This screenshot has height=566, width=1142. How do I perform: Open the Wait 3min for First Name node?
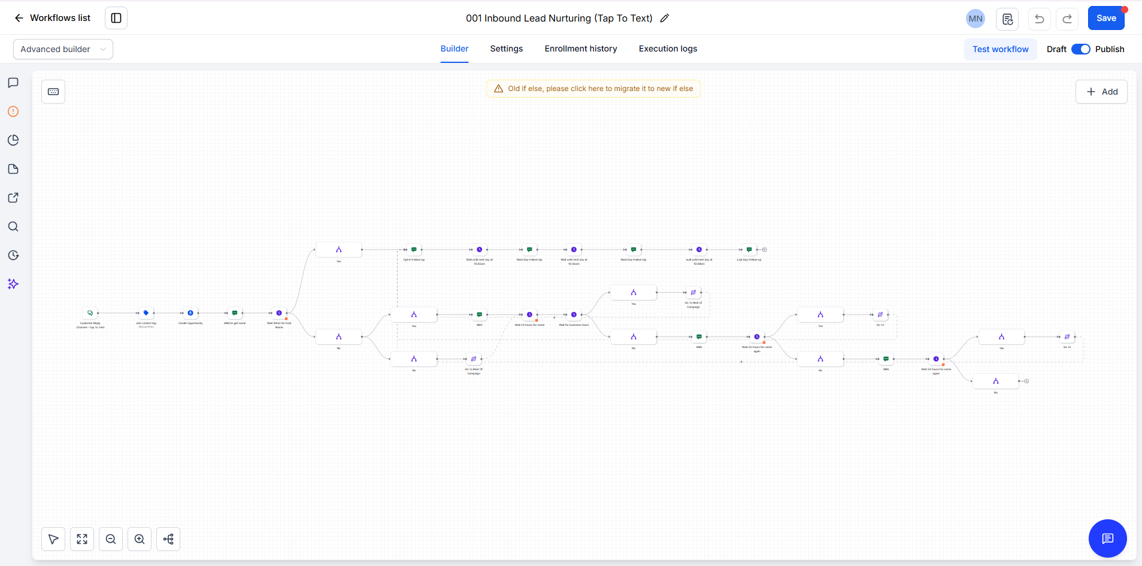pyautogui.click(x=279, y=313)
